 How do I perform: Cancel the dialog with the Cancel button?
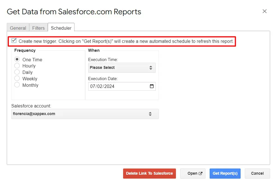click(257, 174)
